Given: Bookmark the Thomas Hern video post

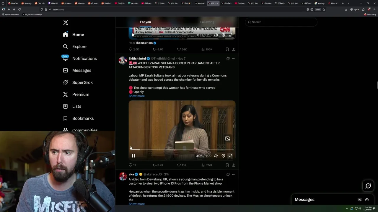Looking at the screenshot, I should click(x=227, y=49).
